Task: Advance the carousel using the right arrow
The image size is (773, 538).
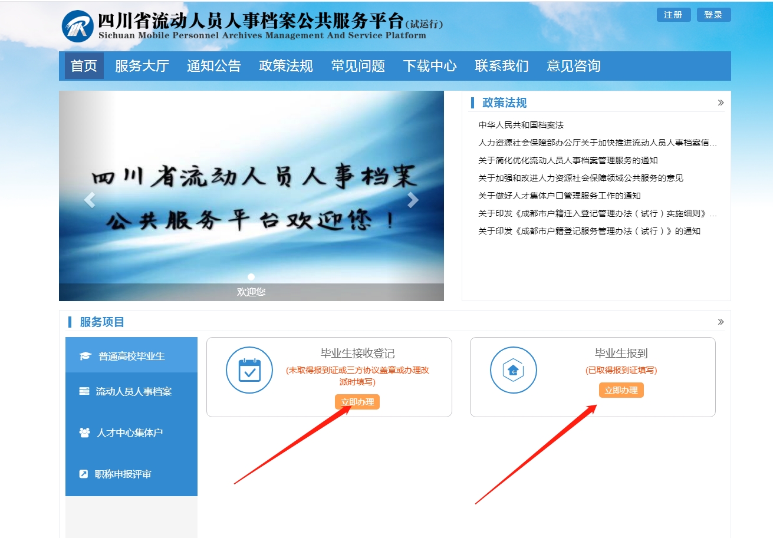Action: [412, 200]
